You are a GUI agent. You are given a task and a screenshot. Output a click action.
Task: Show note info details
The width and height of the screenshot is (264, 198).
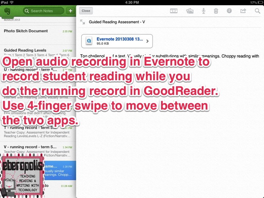click(229, 11)
